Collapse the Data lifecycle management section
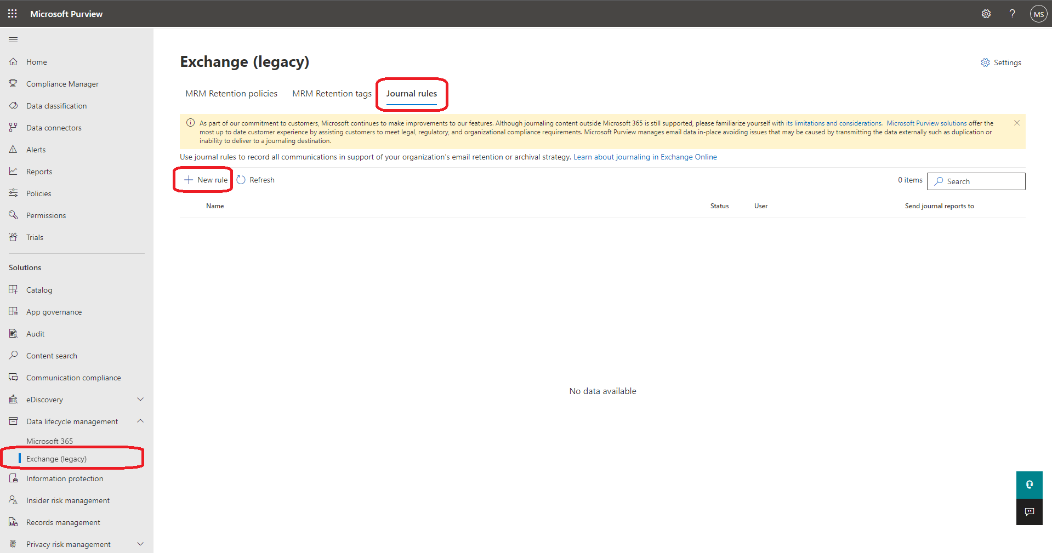The height and width of the screenshot is (553, 1052). tap(140, 421)
